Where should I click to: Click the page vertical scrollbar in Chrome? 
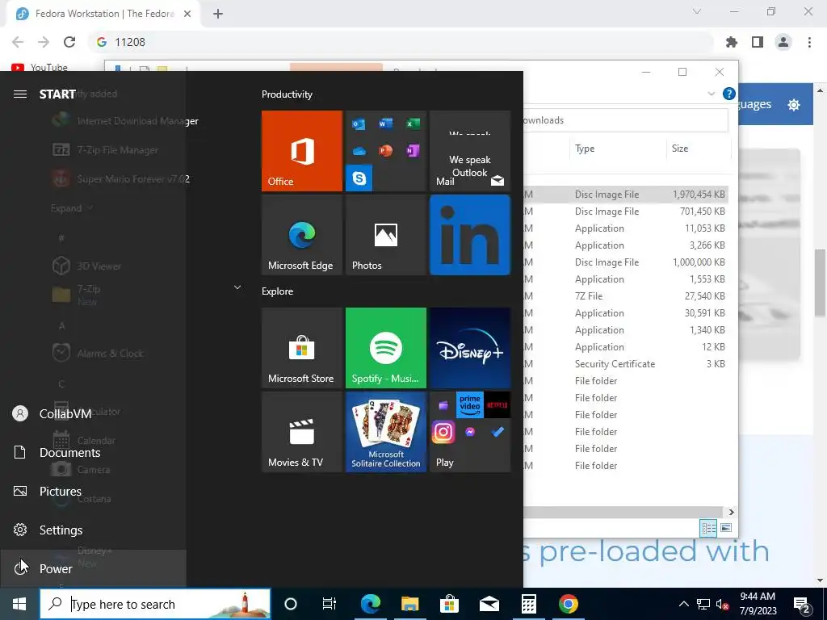pos(821,283)
